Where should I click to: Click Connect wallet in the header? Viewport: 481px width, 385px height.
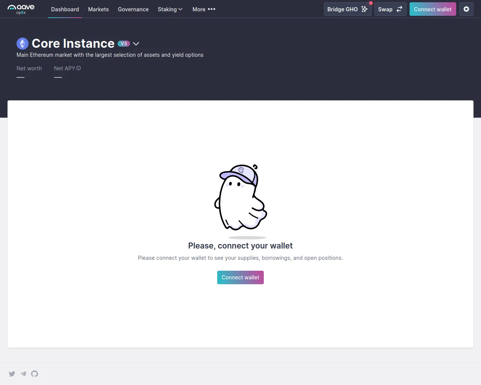coord(433,9)
